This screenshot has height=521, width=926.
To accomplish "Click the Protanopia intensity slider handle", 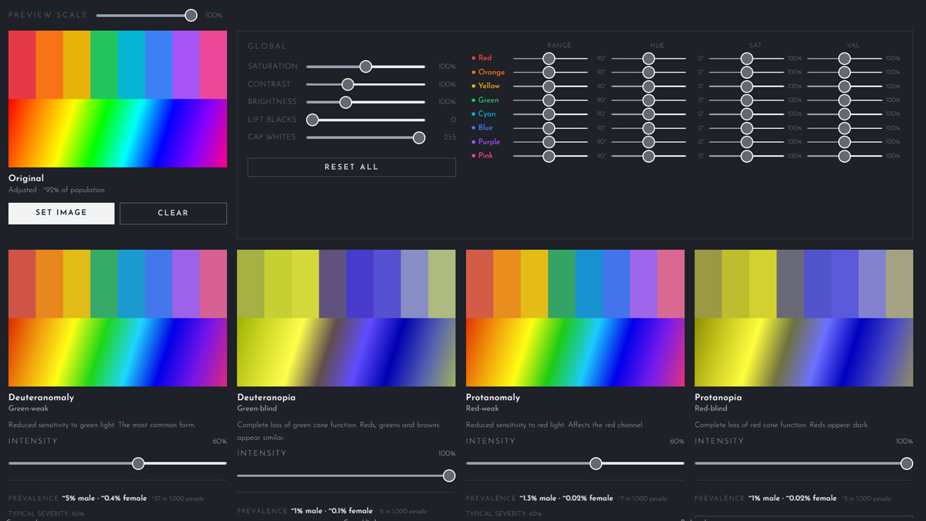I will pos(907,463).
